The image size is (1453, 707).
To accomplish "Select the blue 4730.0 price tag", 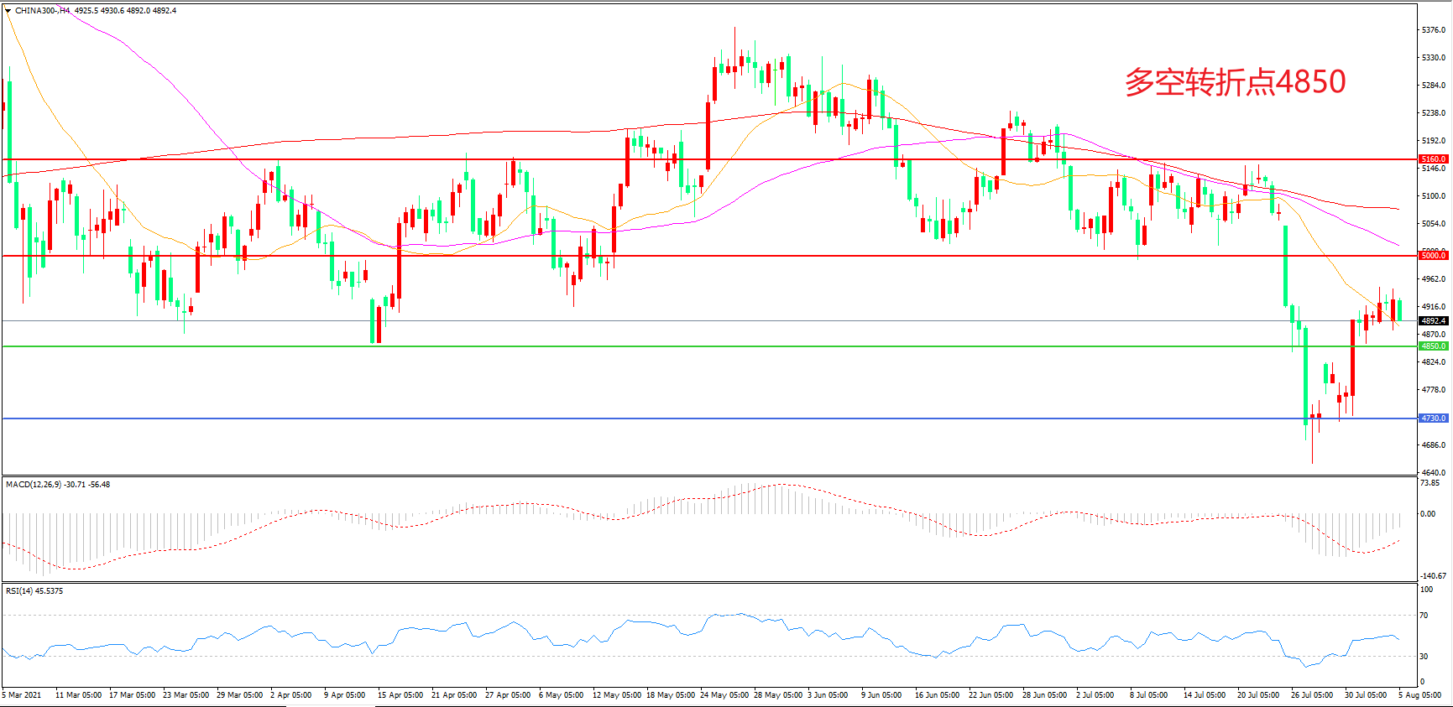I will click(x=1432, y=418).
